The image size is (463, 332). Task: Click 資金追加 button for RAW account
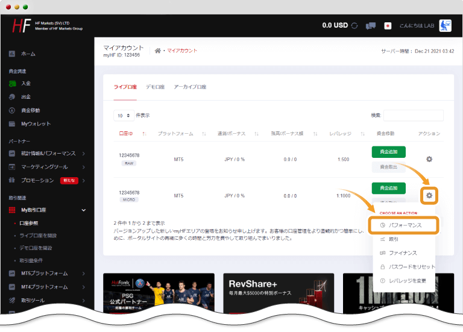coord(388,152)
